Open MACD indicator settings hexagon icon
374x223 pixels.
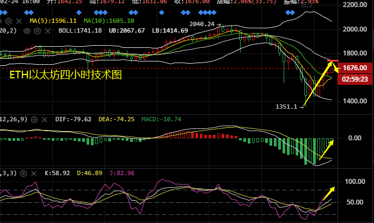pyautogui.click(x=34, y=120)
